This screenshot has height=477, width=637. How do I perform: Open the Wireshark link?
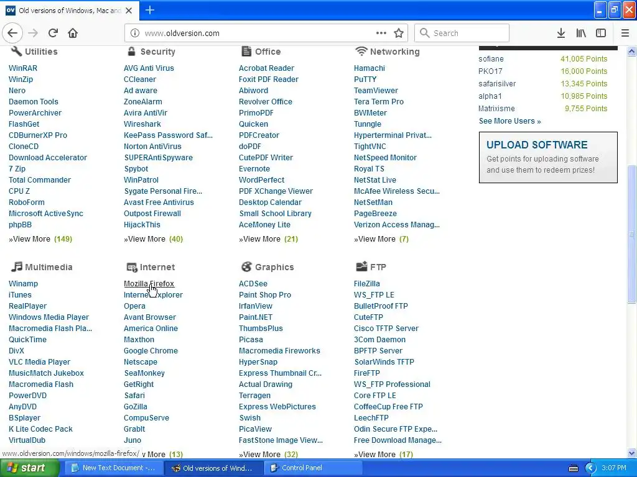142,124
